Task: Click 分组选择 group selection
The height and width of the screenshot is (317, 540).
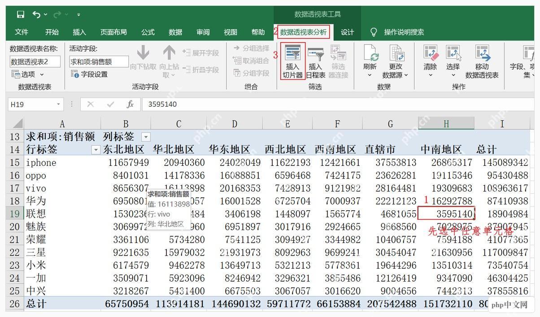Action: (x=251, y=48)
